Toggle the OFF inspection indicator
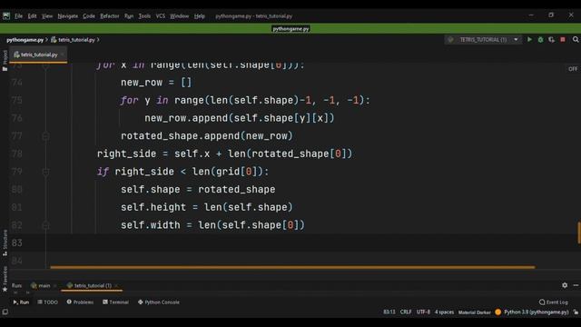This screenshot has width=581, height=327. pos(573,69)
